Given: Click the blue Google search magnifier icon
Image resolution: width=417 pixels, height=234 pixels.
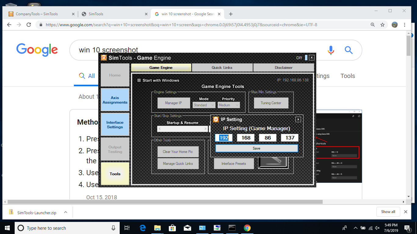Looking at the screenshot, I should point(349,50).
